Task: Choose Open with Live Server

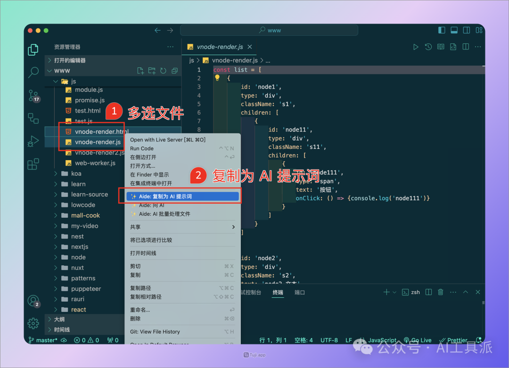Action: [182, 140]
